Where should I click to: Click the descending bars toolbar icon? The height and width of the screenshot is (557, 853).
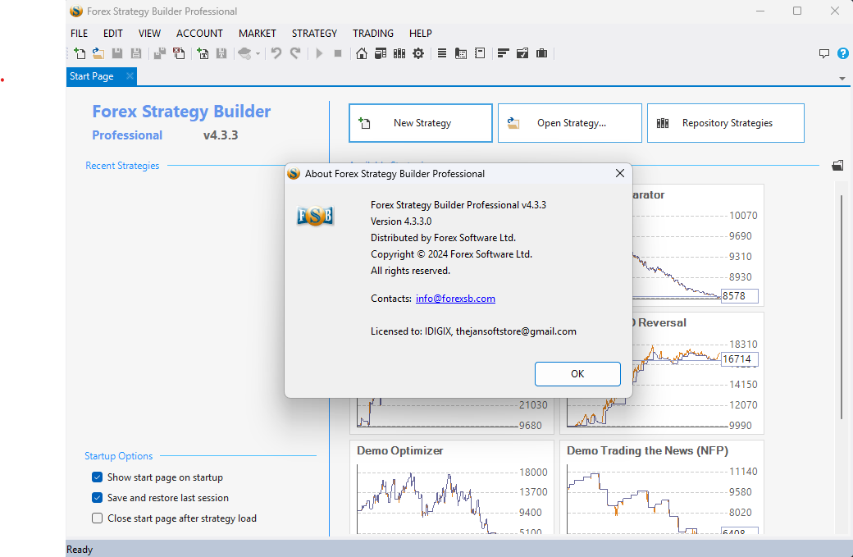point(504,53)
